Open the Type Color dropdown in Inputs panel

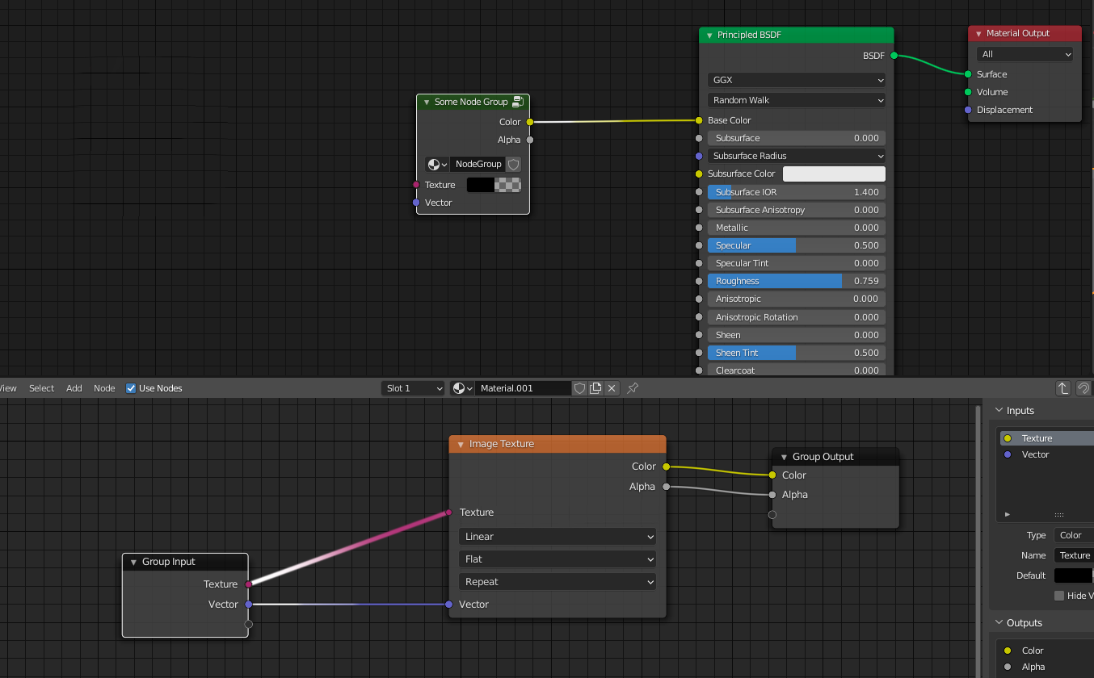[x=1074, y=535]
